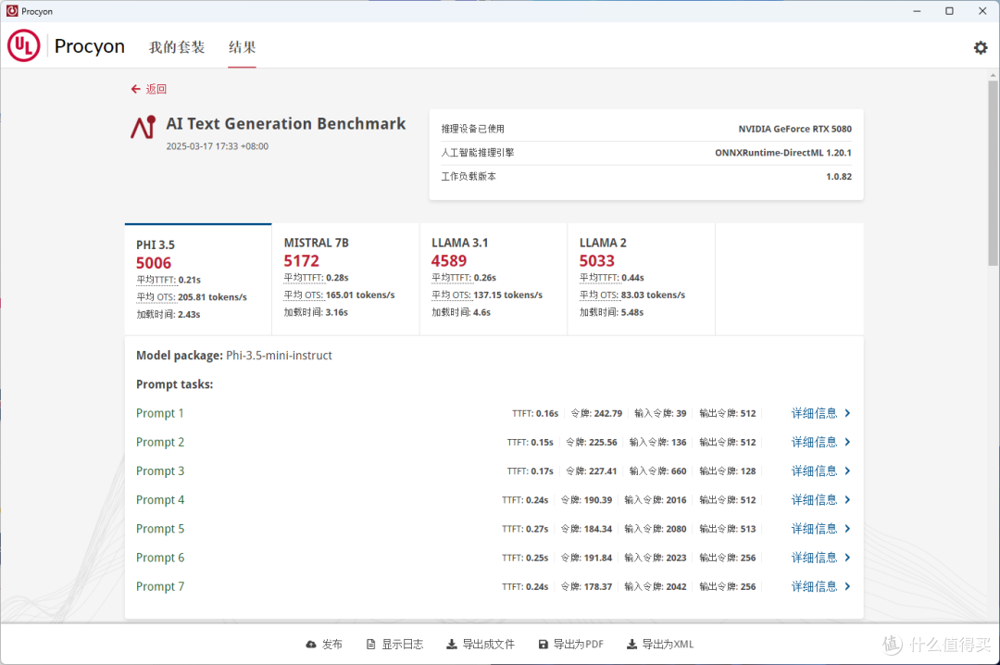This screenshot has height=665, width=1000.
Task: Open the settings gear icon
Action: coord(981,47)
